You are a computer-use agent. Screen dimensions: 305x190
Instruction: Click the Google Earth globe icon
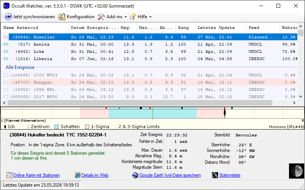click(x=135, y=175)
